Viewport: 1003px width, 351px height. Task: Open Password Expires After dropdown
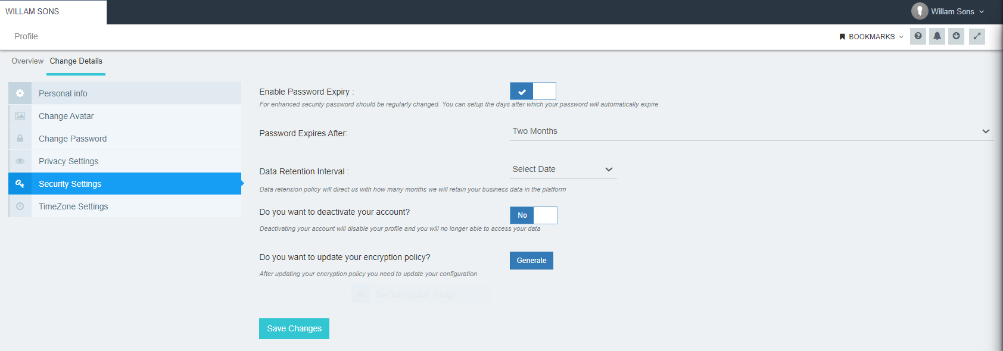pos(752,131)
